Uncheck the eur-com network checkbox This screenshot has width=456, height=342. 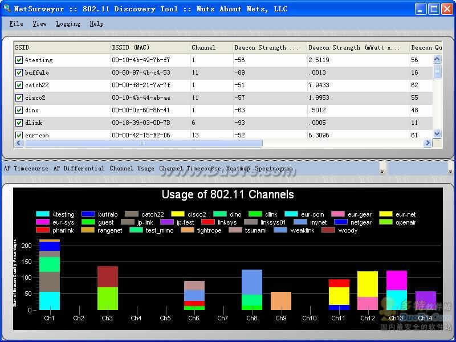click(19, 135)
